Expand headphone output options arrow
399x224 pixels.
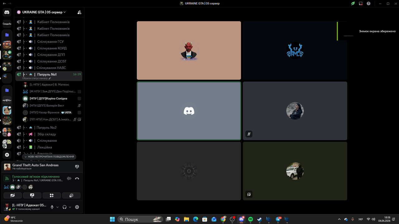pos(70,207)
